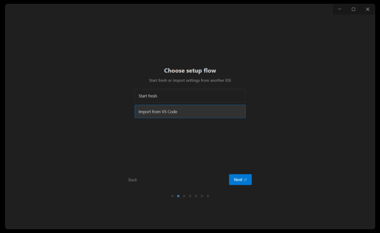Maximize the setup window
The width and height of the screenshot is (380, 233).
353,9
